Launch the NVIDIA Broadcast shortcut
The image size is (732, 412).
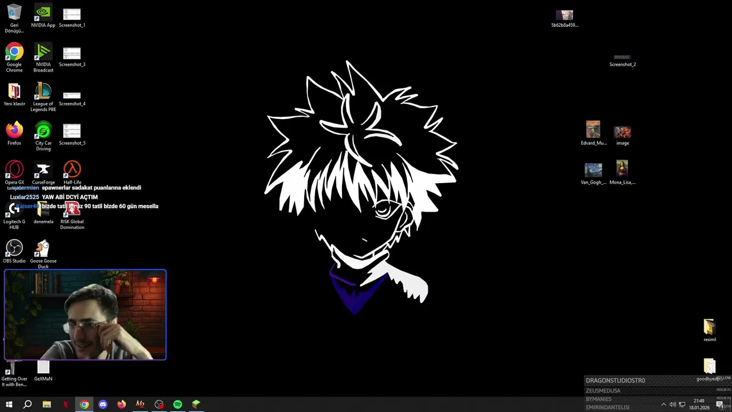(43, 58)
